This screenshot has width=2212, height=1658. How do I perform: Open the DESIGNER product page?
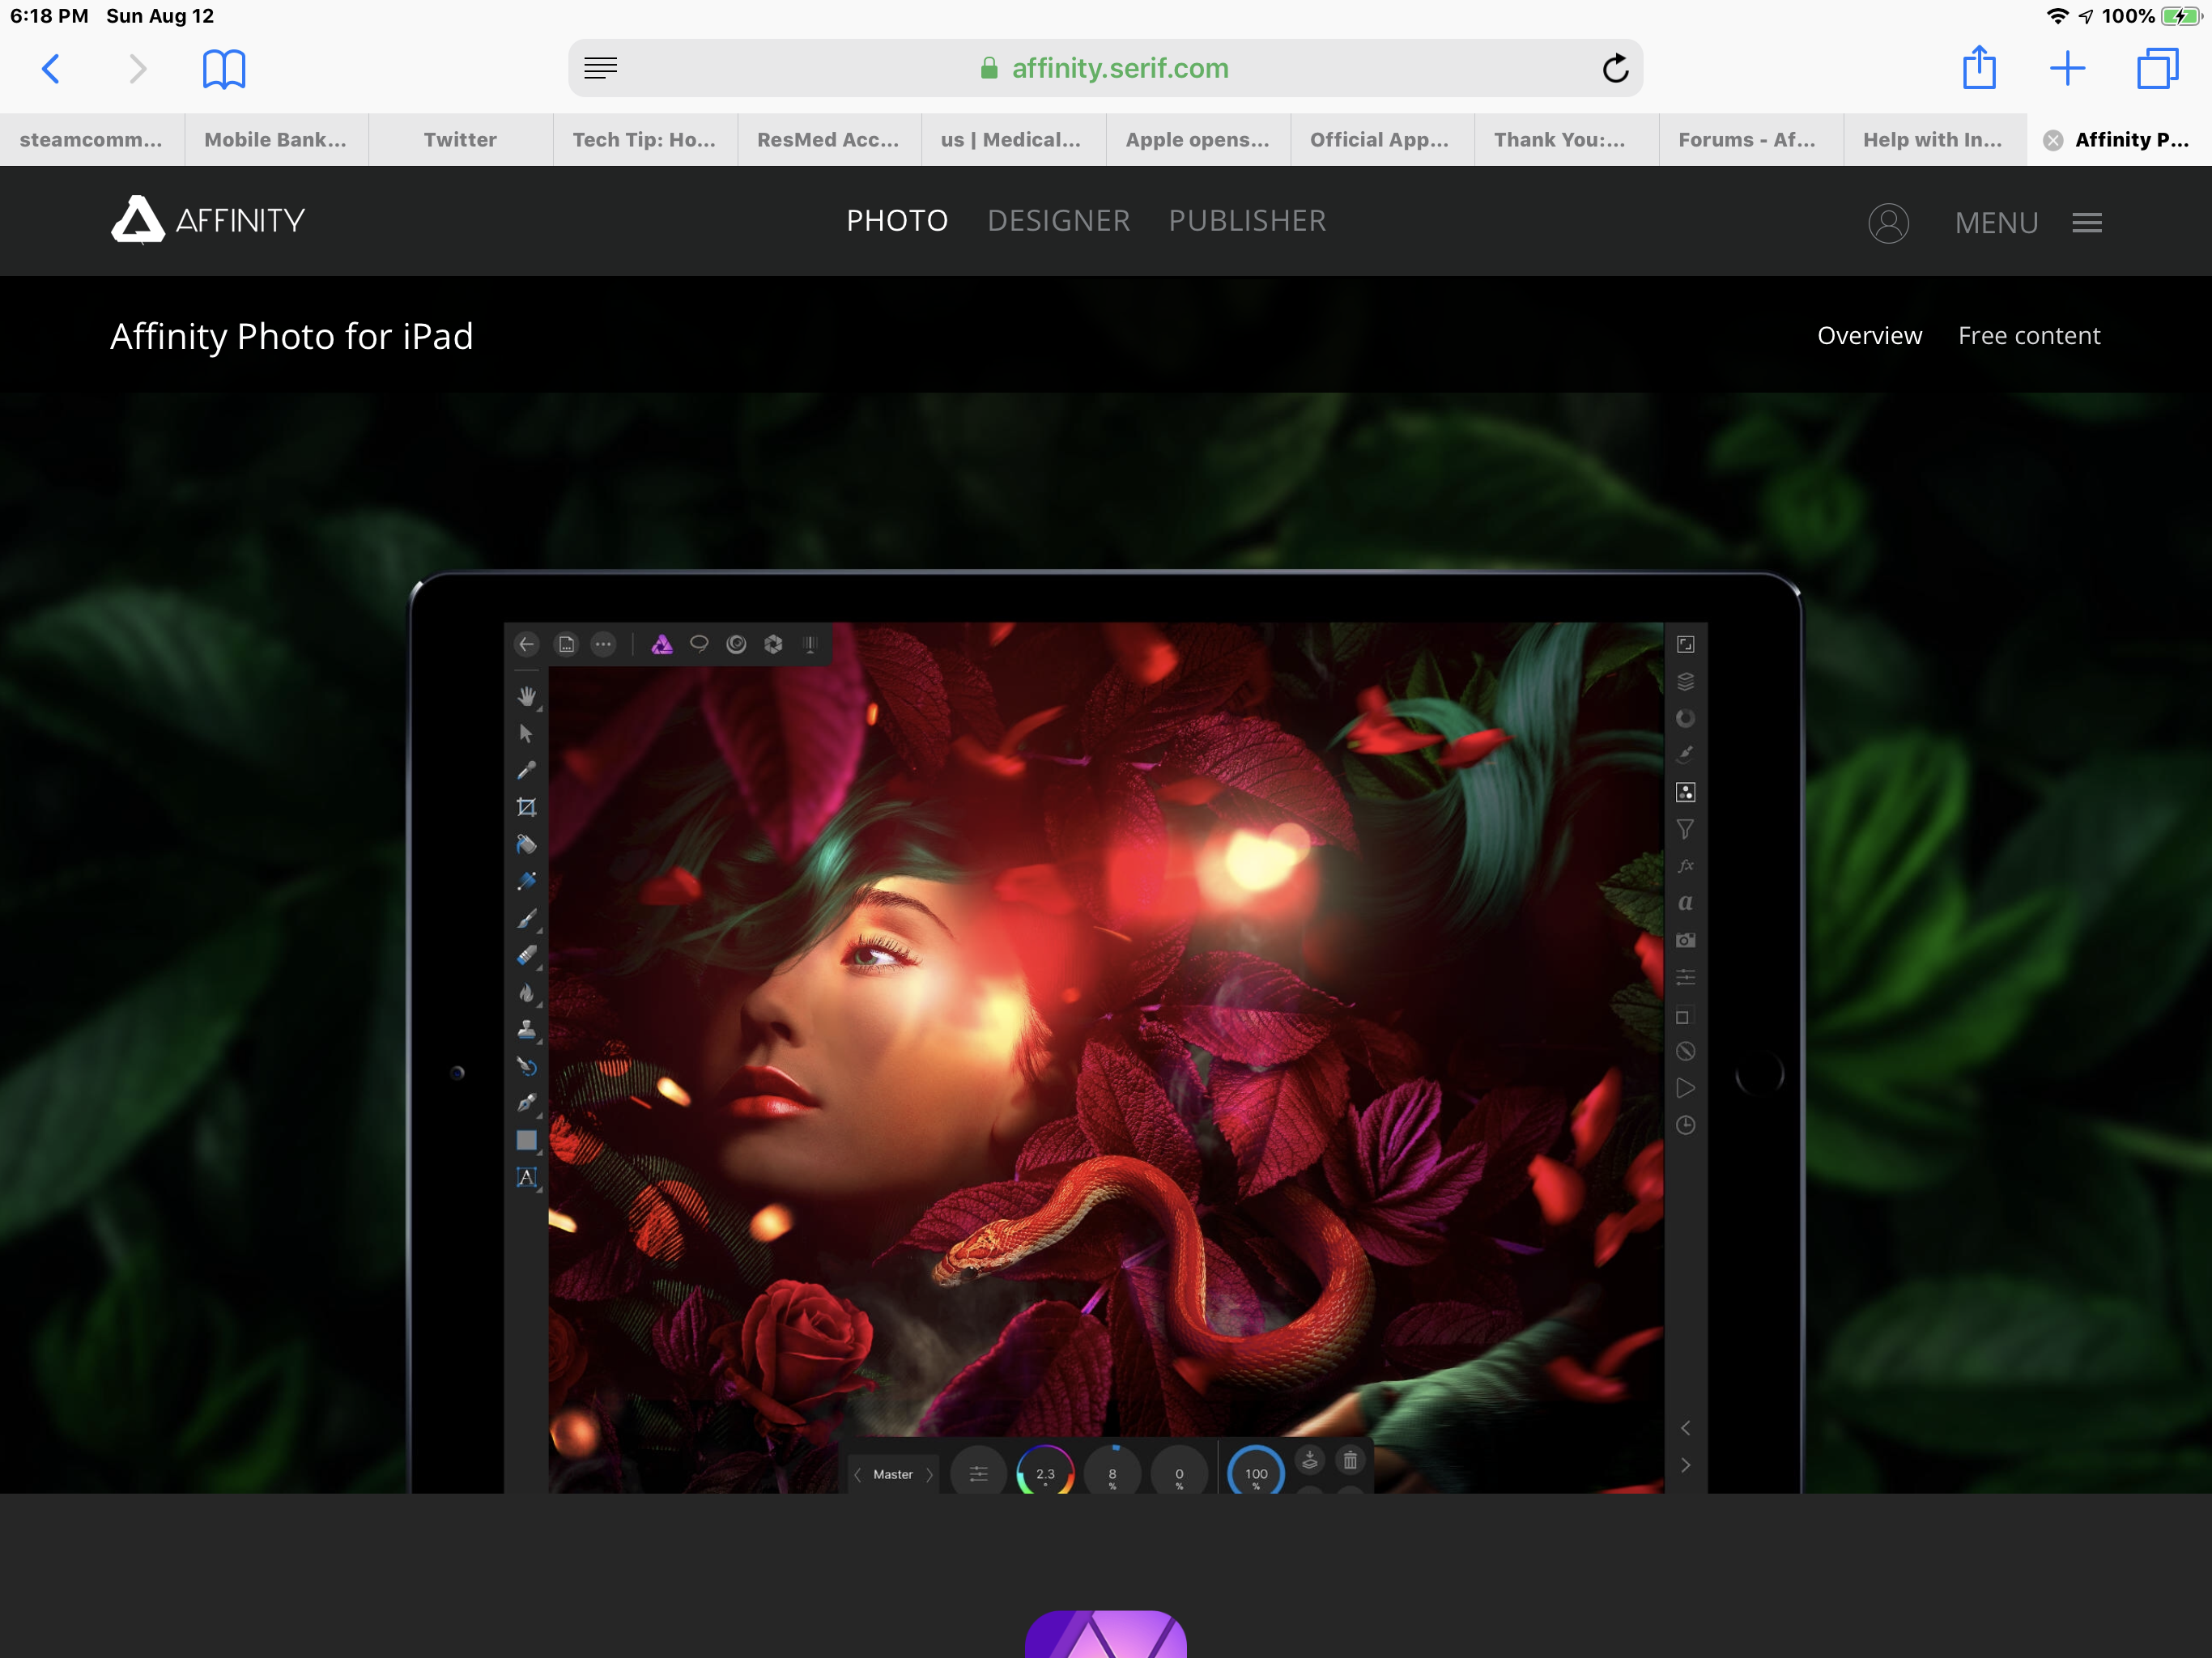[x=1059, y=221]
